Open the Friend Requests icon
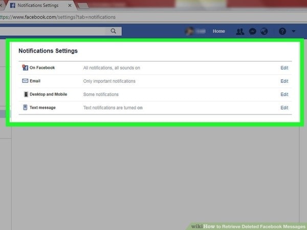This screenshot has height=230, width=307. (240, 31)
